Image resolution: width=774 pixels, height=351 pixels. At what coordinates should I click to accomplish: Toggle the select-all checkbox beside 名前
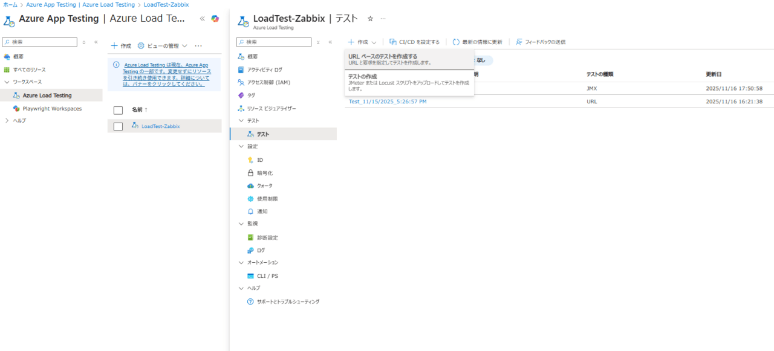point(119,110)
